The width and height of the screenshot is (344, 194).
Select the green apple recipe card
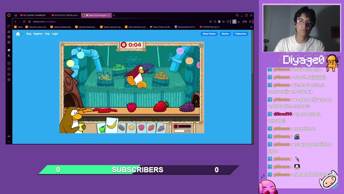tap(102, 128)
